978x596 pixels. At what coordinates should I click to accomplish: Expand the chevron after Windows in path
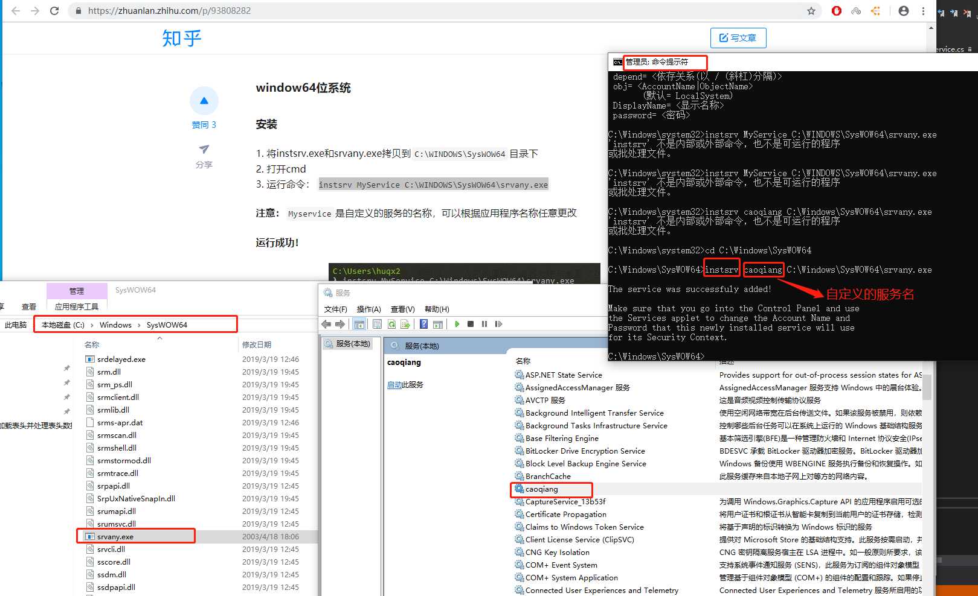pos(139,325)
